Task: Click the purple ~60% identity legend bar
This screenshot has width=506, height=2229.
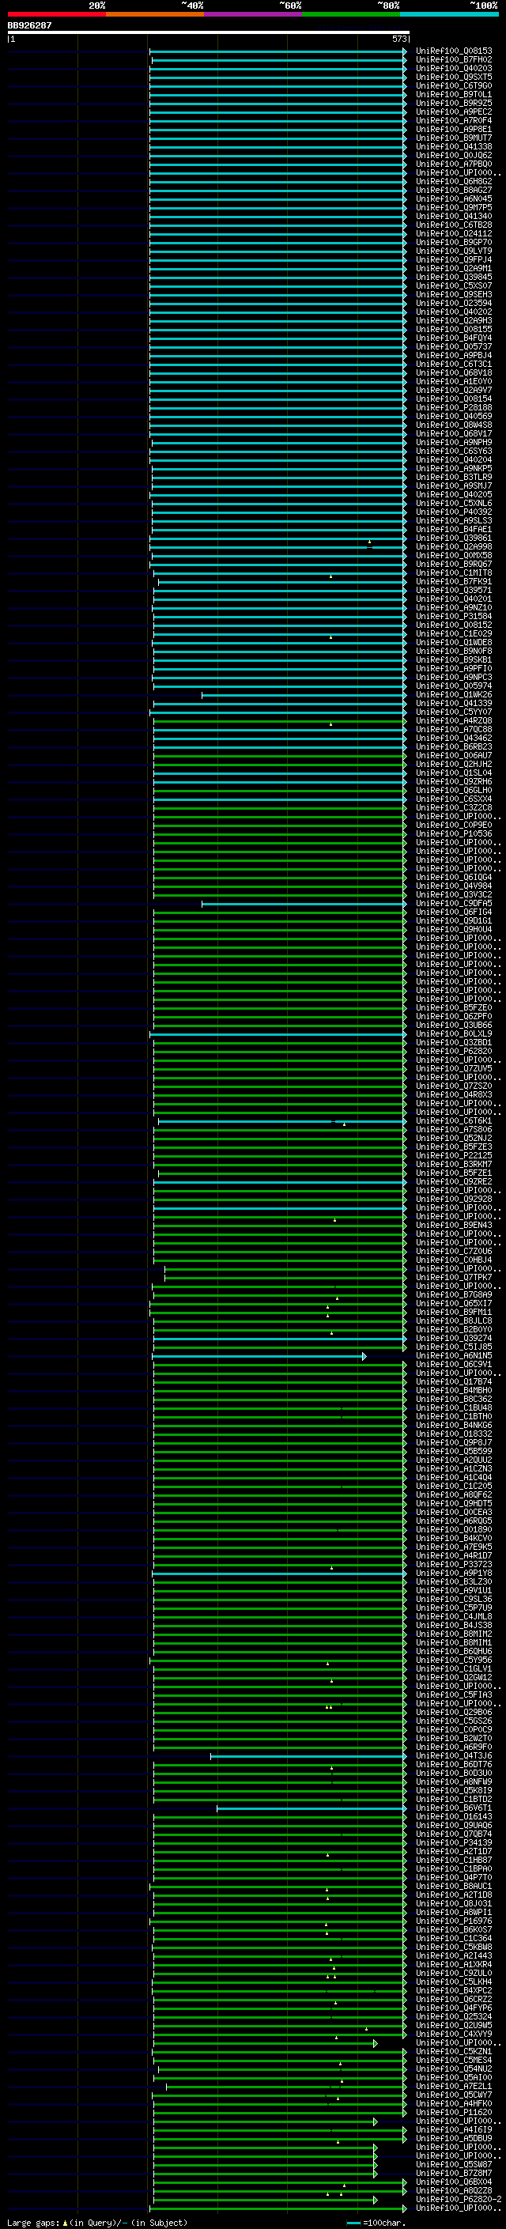Action: click(252, 14)
